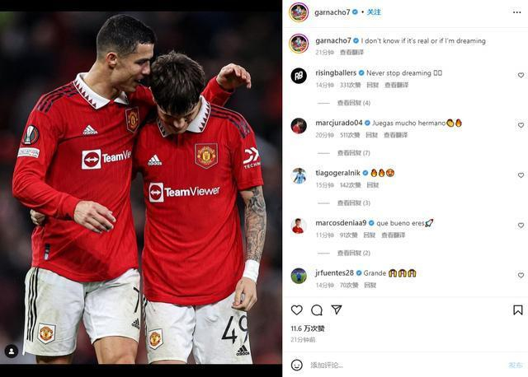Expand the 2 replies under marcosdeniaa9 comment
528x377 pixels.
pos(354,253)
